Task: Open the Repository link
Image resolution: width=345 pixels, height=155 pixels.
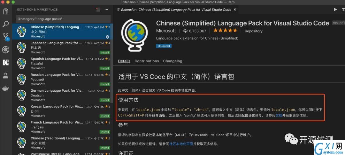Action: 253,31
